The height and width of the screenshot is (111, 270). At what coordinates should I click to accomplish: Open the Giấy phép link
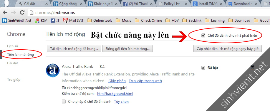[117, 81]
